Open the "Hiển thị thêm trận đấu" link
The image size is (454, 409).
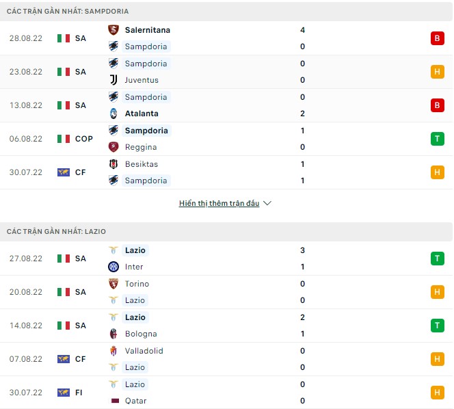219,203
